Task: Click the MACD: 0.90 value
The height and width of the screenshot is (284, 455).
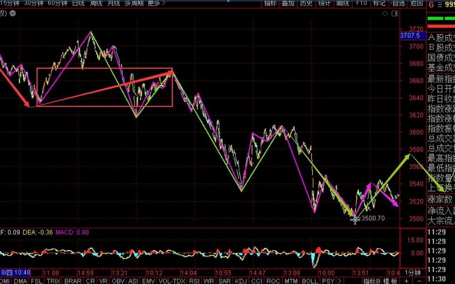Action: click(x=72, y=232)
